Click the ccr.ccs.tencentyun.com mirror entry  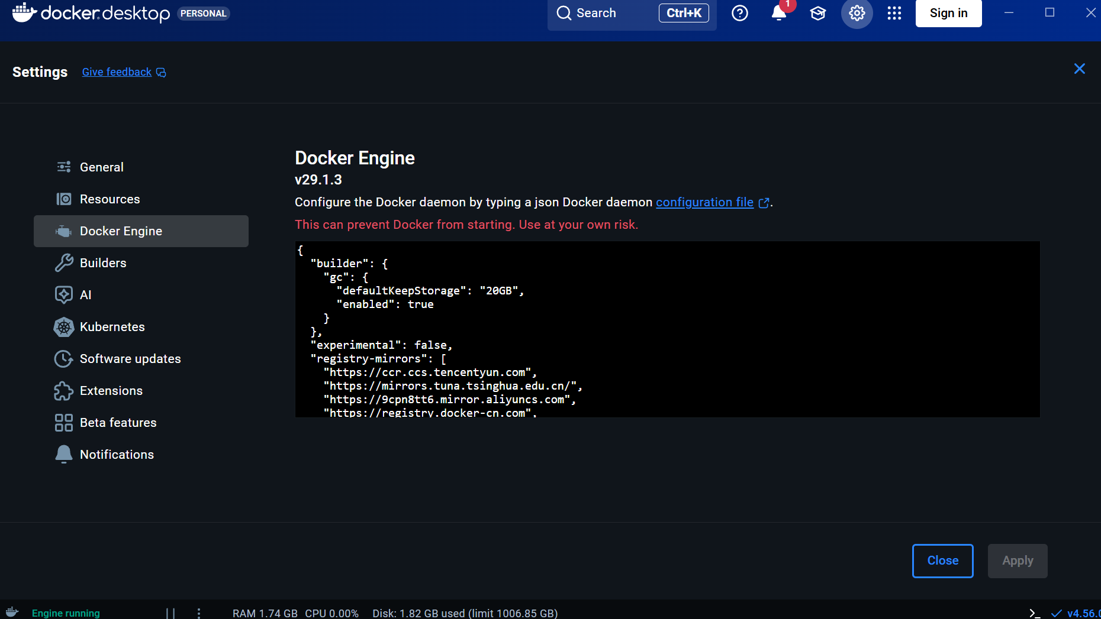pyautogui.click(x=430, y=372)
